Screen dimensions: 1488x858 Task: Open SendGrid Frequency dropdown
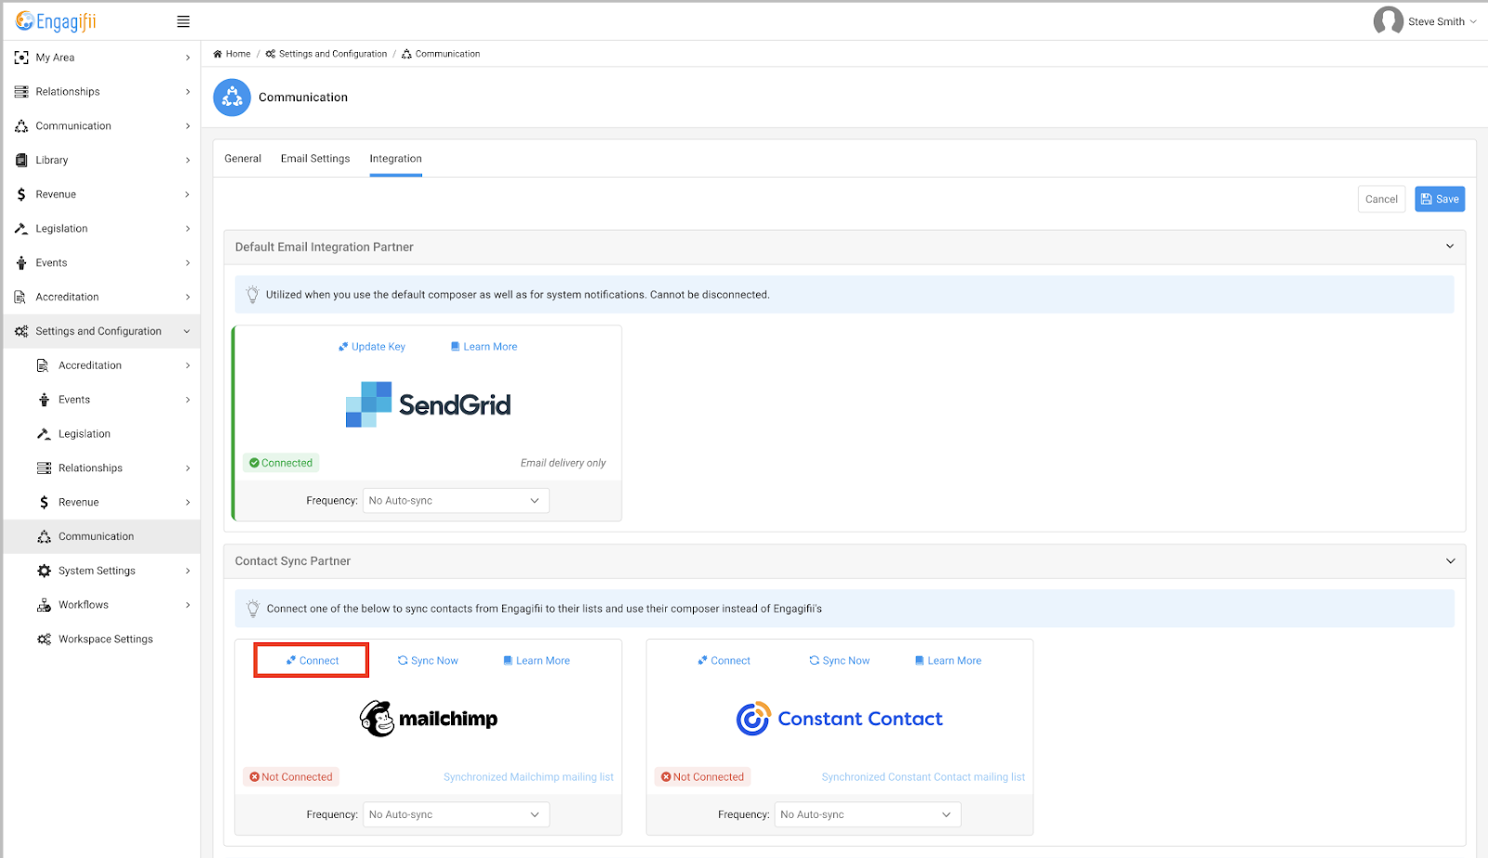456,501
